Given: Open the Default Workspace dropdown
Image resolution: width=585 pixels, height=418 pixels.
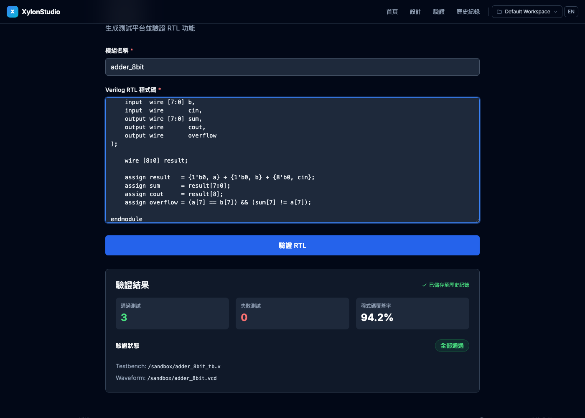Looking at the screenshot, I should [x=527, y=12].
